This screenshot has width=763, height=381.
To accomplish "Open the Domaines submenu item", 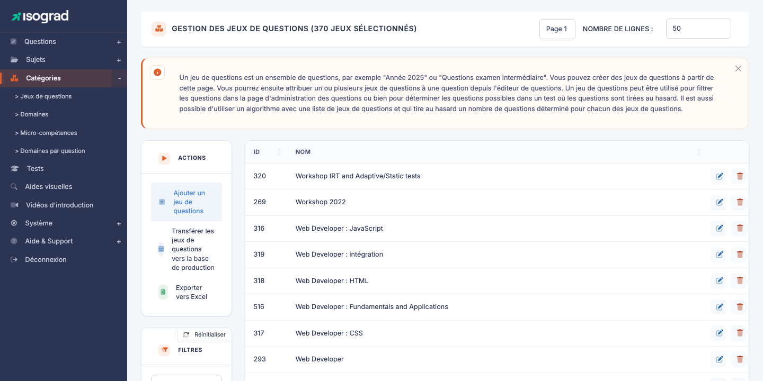I will click(x=32, y=114).
